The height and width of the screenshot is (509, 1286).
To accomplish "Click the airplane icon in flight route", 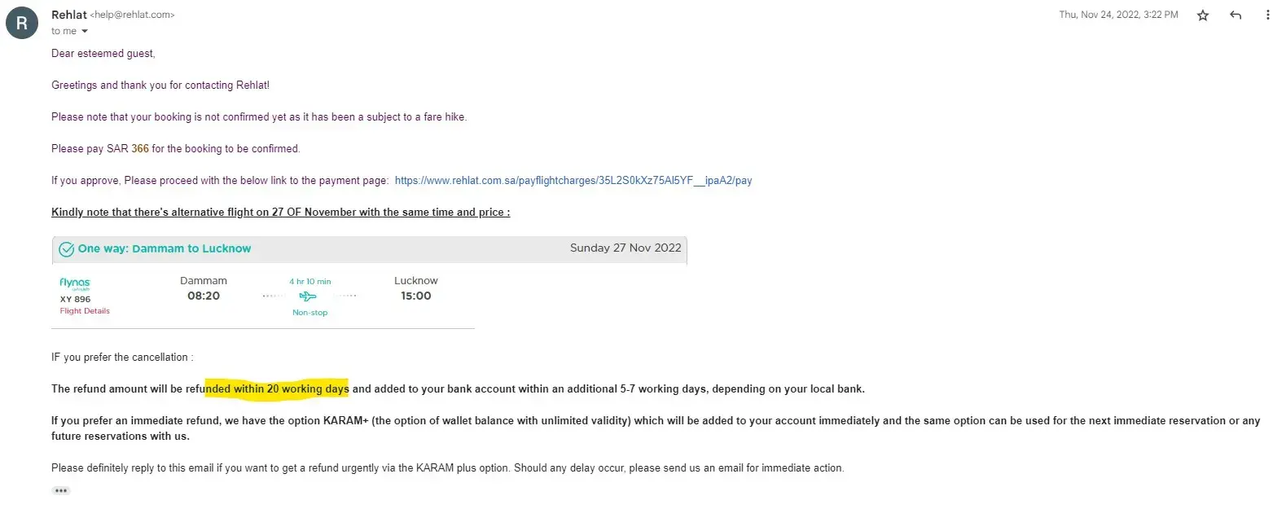I will coord(309,296).
